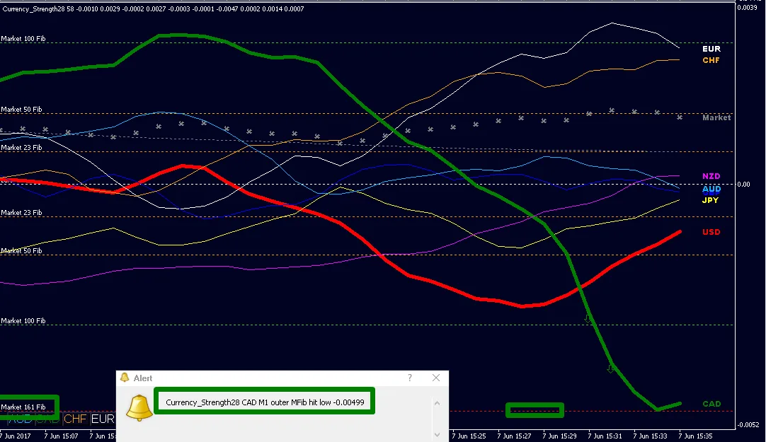766x442 pixels.
Task: Close the Alert dialog window
Action: point(438,378)
